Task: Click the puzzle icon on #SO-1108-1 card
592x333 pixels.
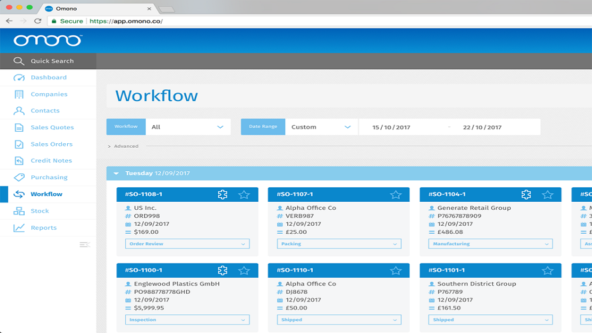Action: pos(222,194)
